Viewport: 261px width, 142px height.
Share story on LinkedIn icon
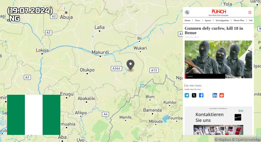tap(215, 95)
